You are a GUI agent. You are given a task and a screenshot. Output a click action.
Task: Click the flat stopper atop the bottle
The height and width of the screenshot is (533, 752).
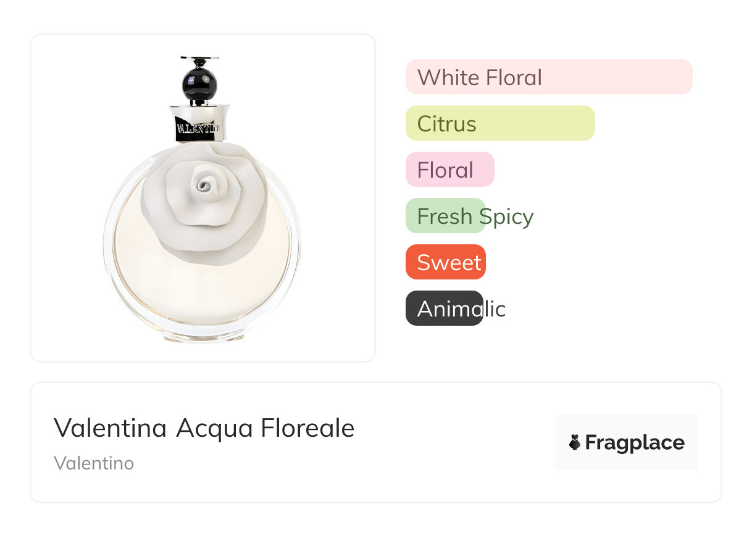coord(199,59)
